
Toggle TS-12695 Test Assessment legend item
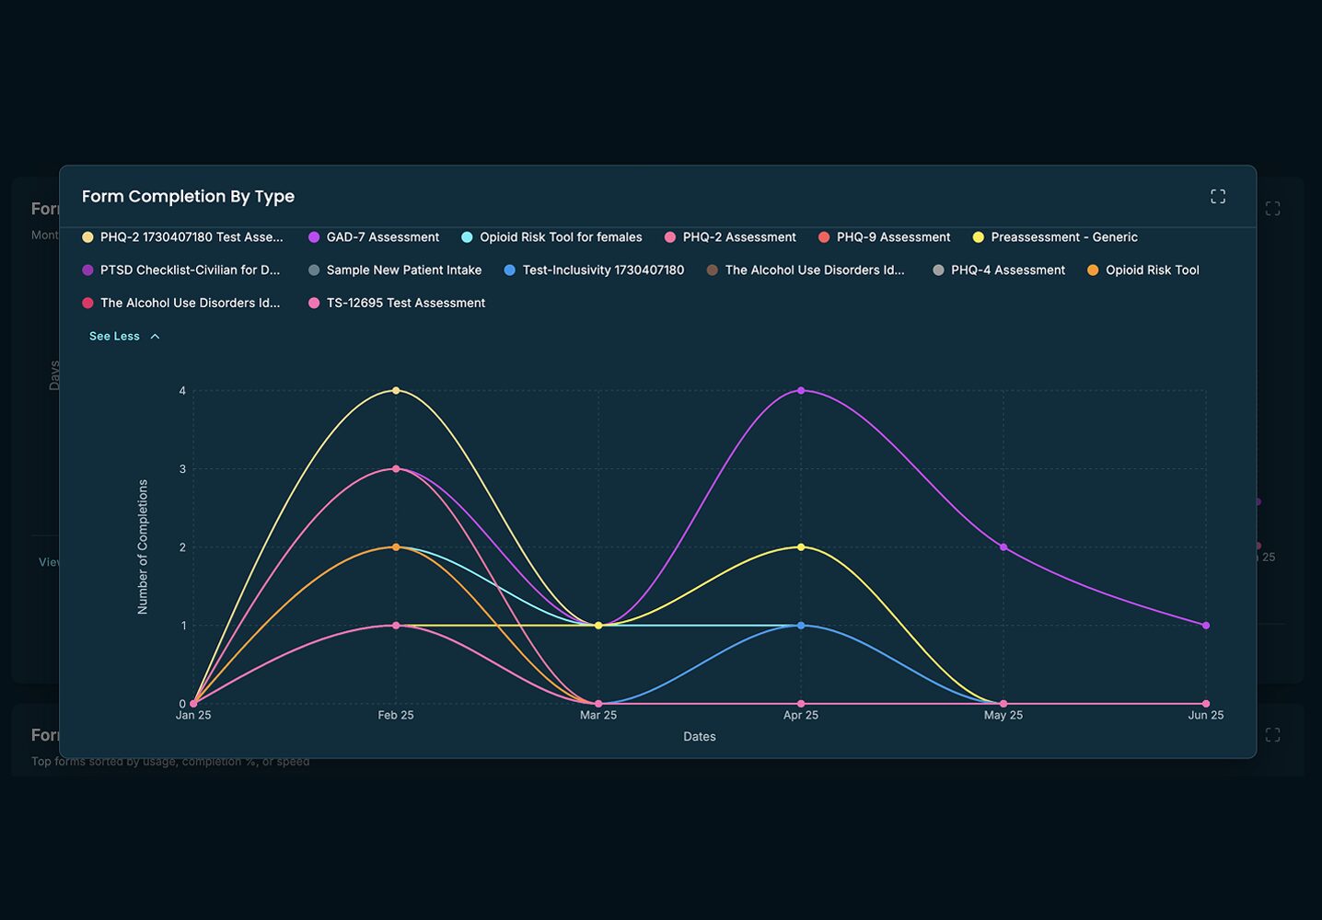pos(405,304)
